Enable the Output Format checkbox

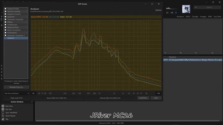coord(6,9)
